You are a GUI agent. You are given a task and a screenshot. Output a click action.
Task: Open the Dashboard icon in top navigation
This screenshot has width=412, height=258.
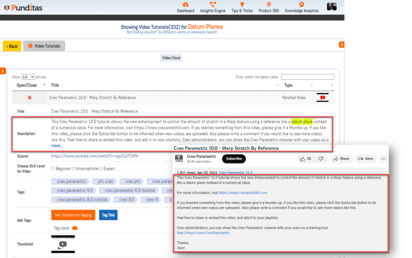[185, 4]
